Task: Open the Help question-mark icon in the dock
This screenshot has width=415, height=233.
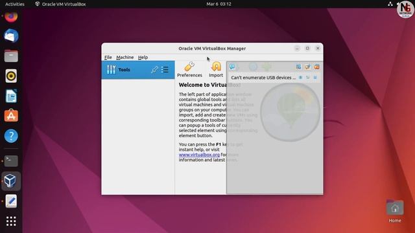Action: (11, 136)
